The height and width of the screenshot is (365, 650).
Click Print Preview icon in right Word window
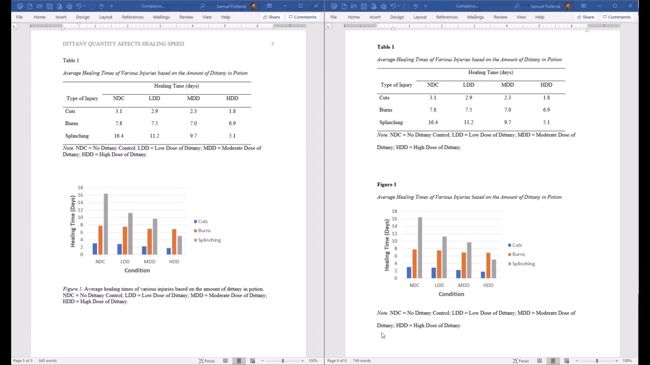(374, 6)
